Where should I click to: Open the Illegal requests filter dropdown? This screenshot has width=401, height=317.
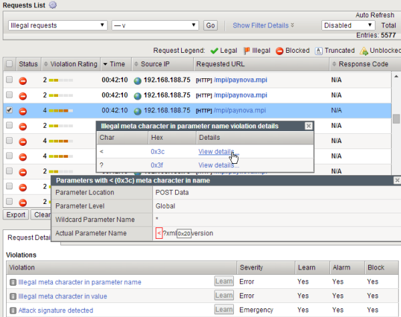[57, 25]
